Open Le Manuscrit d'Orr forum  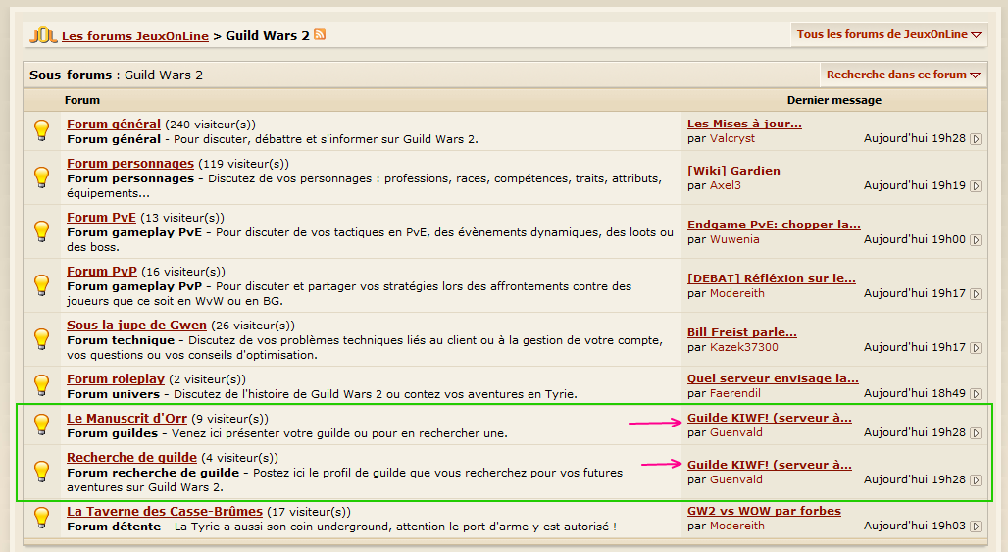[126, 419]
